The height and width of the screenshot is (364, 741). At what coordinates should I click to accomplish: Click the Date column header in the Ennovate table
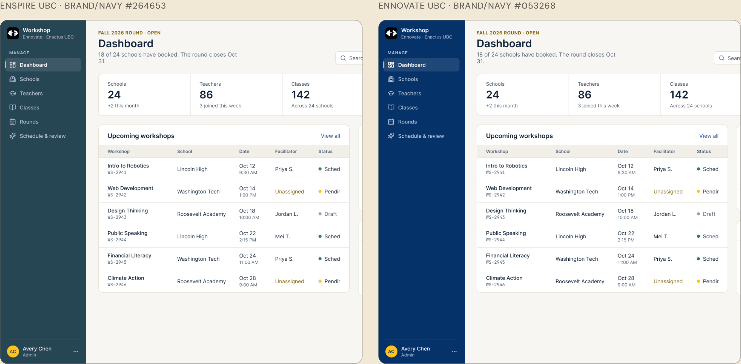point(623,152)
